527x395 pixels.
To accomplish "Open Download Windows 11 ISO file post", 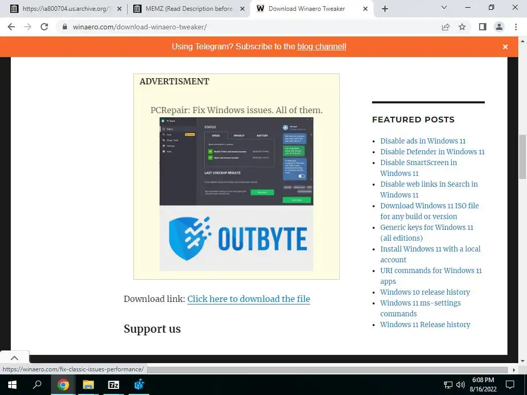I will point(430,211).
